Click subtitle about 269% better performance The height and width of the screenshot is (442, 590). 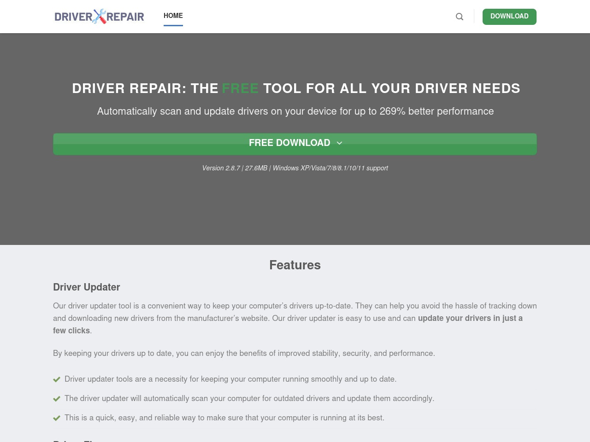click(295, 111)
